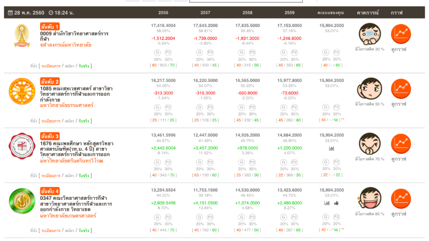
Task: Click the bar chart icon in rank 3 row
Action: pyautogui.click(x=332, y=148)
